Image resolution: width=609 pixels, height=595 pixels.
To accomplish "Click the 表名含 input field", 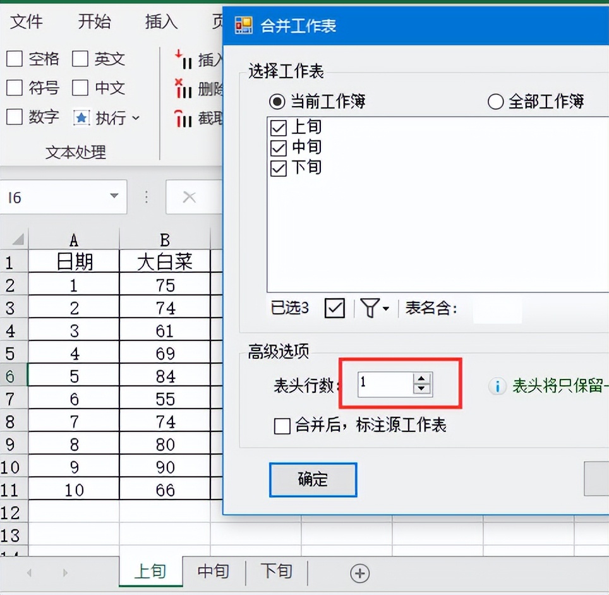I will [497, 308].
